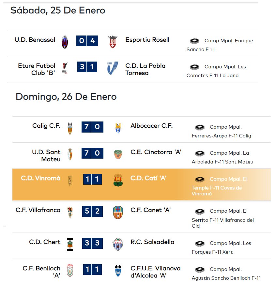276x284 pixels.
Task: Click the Calig C.F. crest
Action: click(70, 128)
